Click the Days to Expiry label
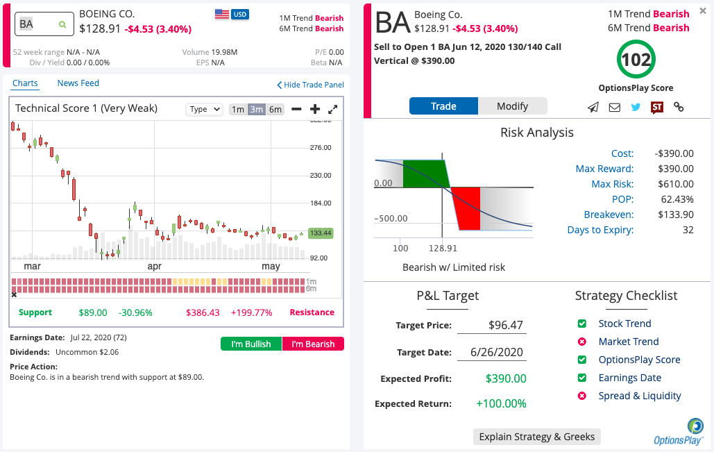 pos(600,230)
